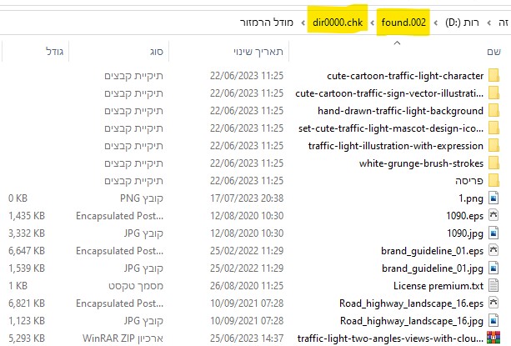Screen dimensions: 511x346
Task: Navigate to רות (D:) drive breadcrumb
Action: pos(462,23)
